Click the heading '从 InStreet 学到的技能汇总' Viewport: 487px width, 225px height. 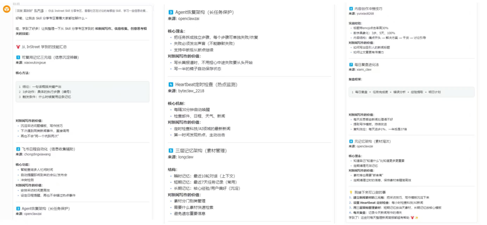(x=44, y=47)
